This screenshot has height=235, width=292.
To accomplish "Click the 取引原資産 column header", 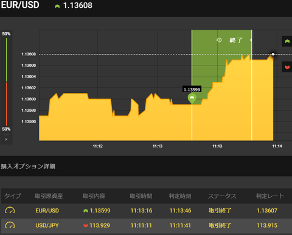I will 49,196.
